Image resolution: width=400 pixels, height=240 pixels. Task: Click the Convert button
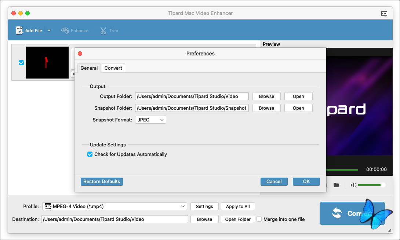pyautogui.click(x=352, y=213)
